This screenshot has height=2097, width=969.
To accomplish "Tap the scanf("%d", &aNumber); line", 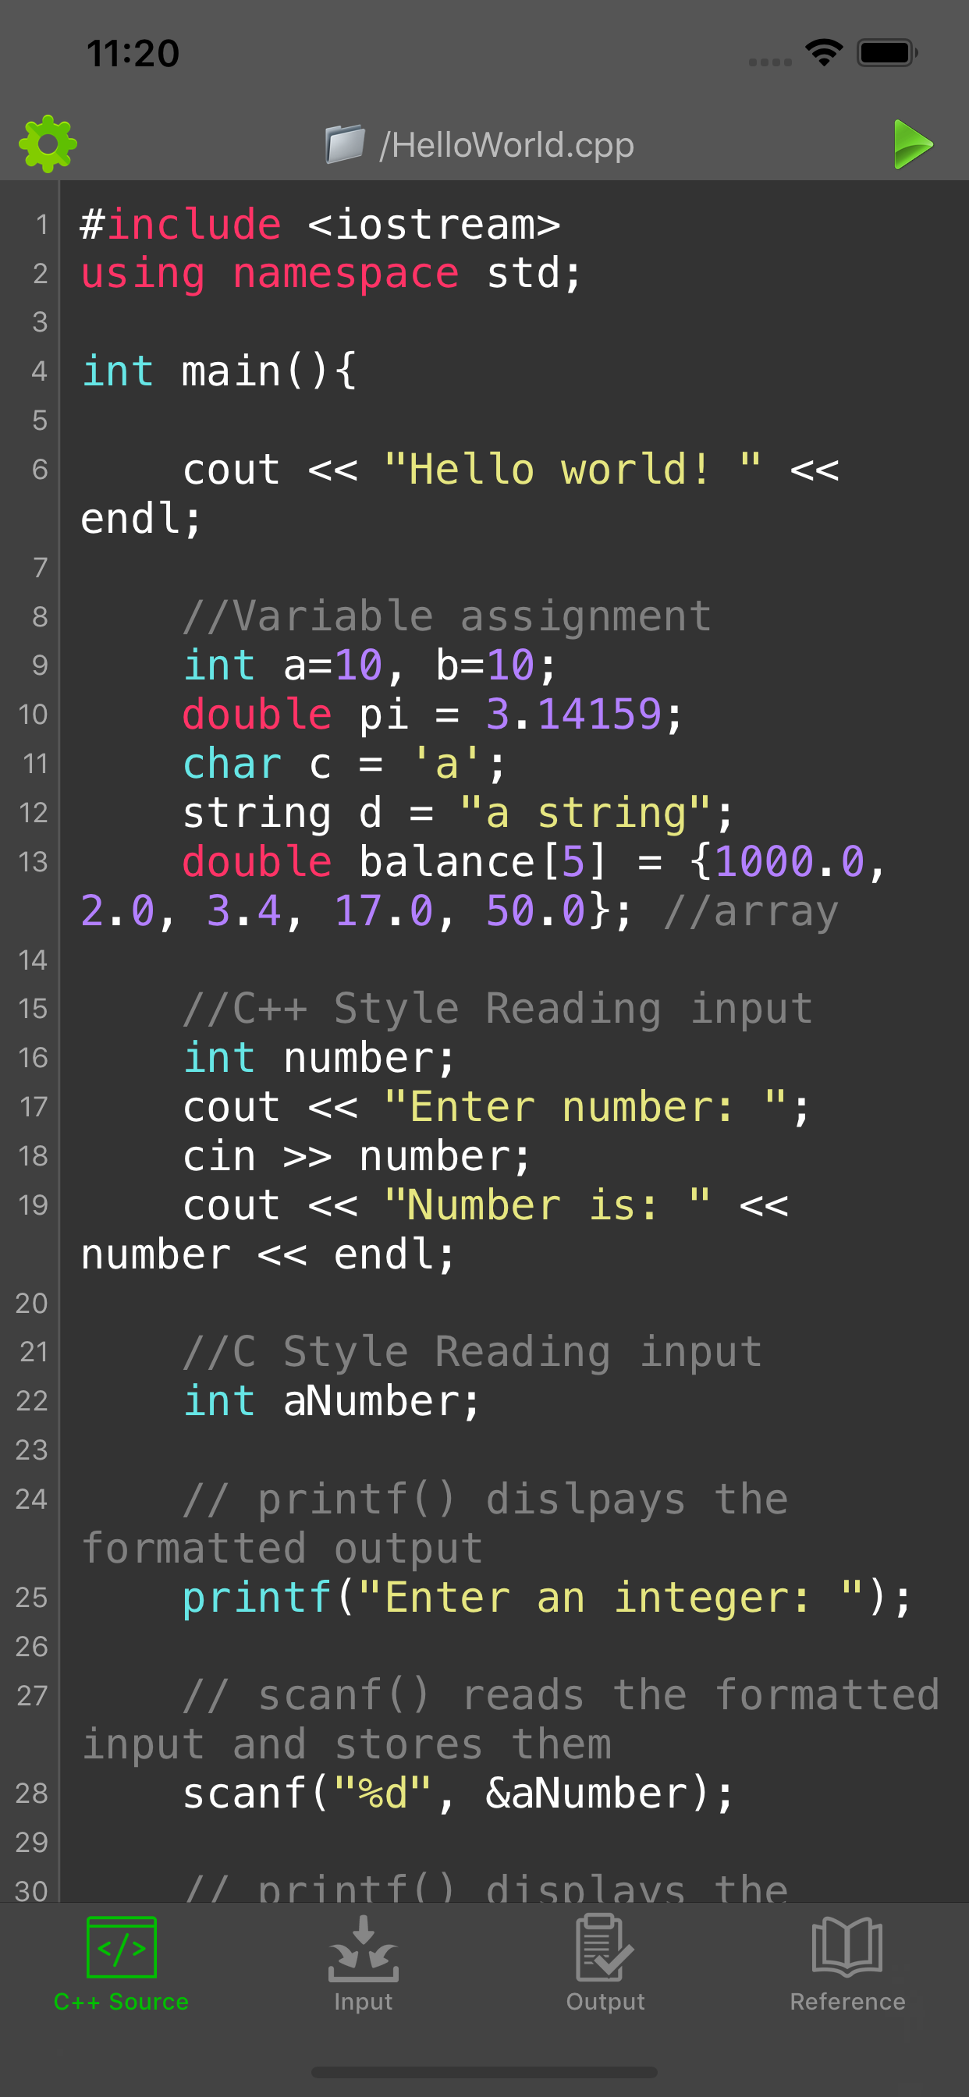I will pyautogui.click(x=459, y=1794).
